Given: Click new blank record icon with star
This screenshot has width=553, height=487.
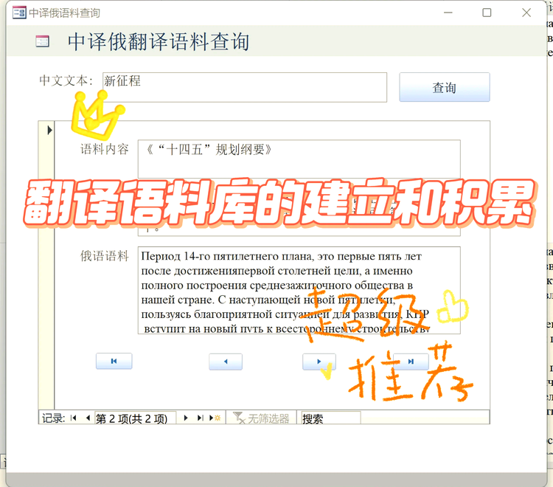Looking at the screenshot, I should pyautogui.click(x=215, y=418).
